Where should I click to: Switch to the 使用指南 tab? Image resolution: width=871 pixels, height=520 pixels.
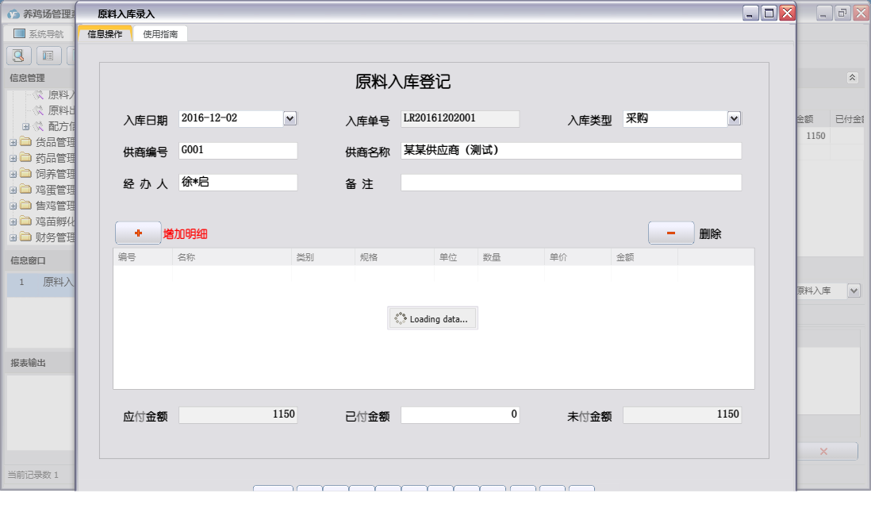[x=160, y=34]
